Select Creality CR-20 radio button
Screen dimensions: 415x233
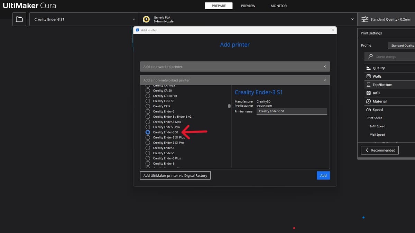pos(148,90)
